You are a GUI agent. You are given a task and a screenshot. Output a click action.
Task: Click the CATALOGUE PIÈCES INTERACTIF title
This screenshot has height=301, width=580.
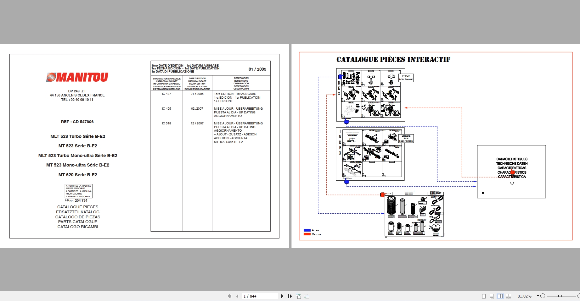(393, 59)
